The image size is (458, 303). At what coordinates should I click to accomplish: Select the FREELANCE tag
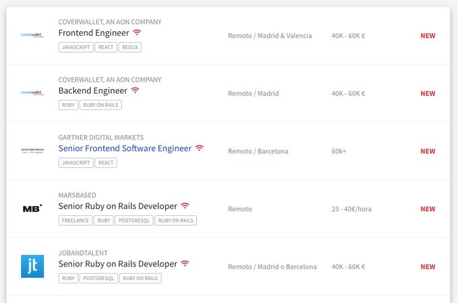pyautogui.click(x=75, y=220)
